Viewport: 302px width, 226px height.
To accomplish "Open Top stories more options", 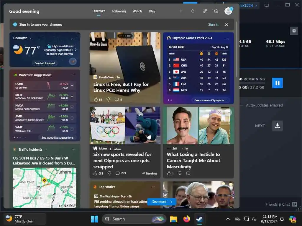I will pos(153,187).
